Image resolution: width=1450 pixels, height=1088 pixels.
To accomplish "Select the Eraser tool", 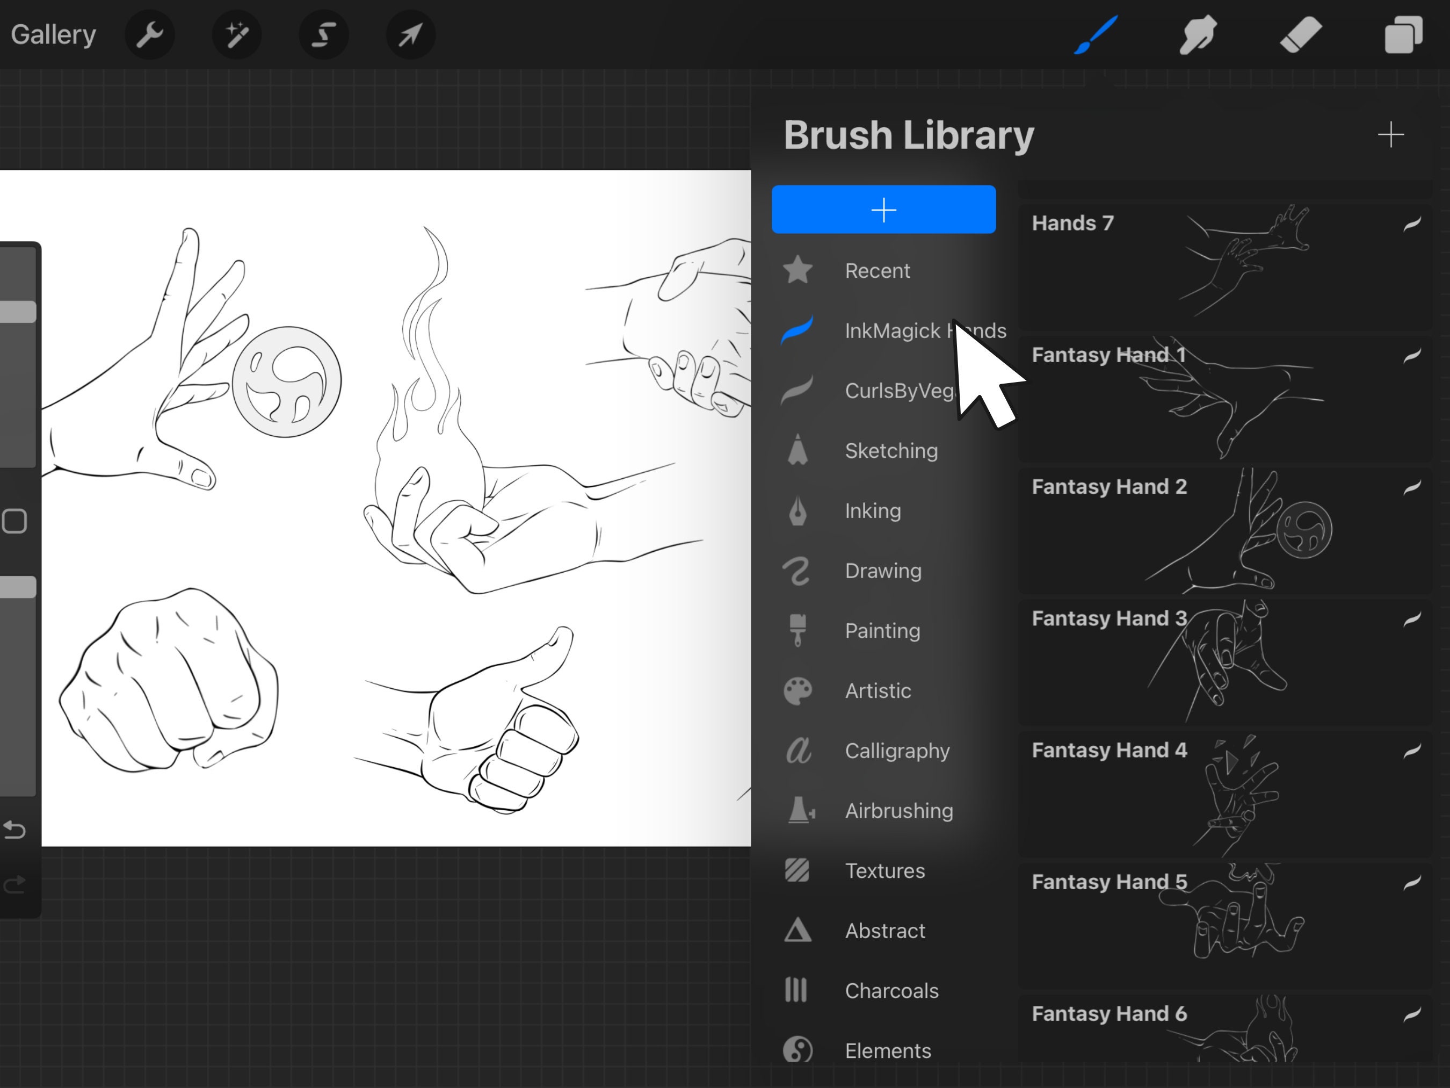I will 1300,35.
